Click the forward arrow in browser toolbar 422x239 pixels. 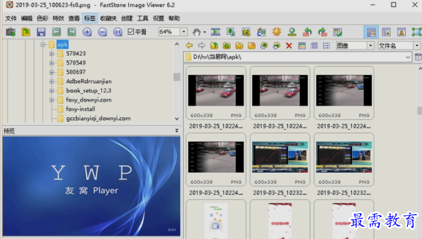click(202, 45)
